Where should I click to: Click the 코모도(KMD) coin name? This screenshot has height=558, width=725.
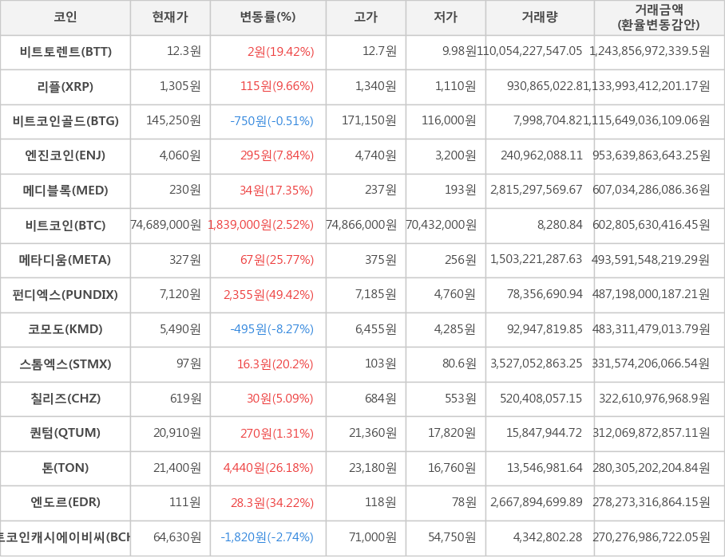[65, 329]
